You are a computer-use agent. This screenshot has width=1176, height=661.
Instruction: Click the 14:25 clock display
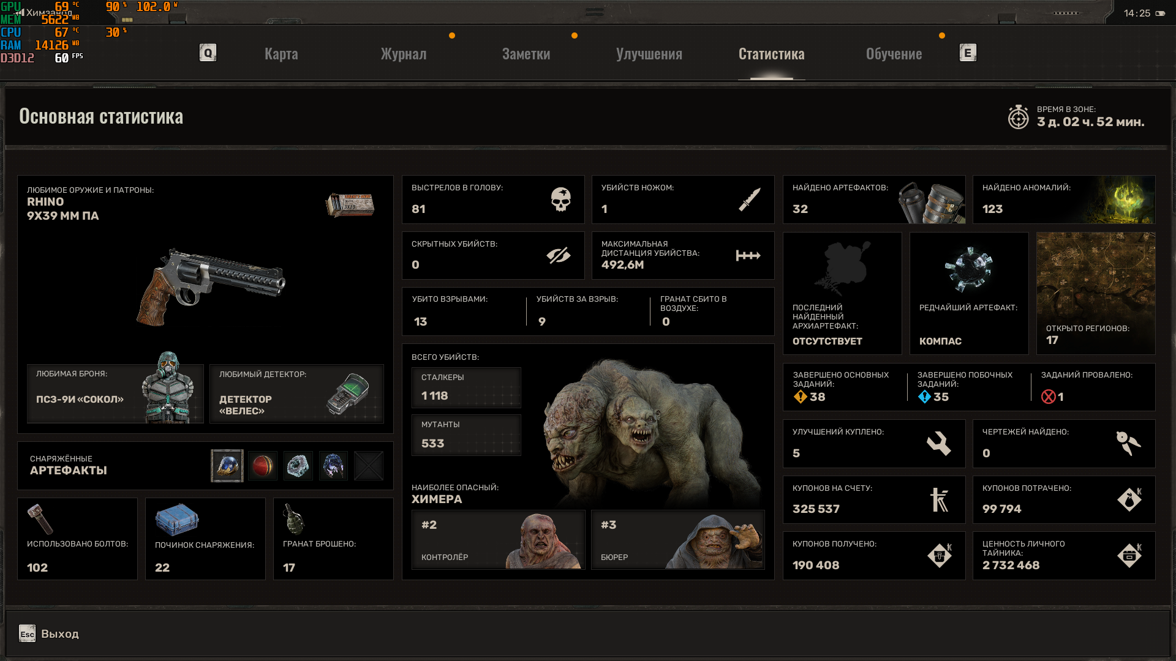[1137, 13]
